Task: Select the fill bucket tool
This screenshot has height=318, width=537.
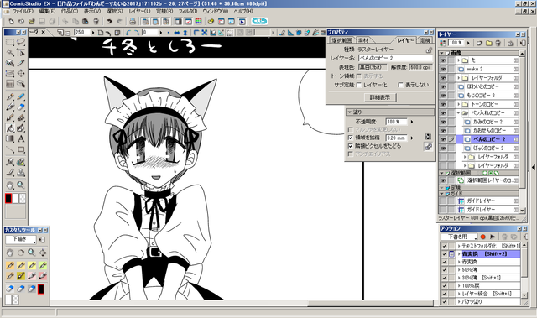Action: pyautogui.click(x=10, y=128)
